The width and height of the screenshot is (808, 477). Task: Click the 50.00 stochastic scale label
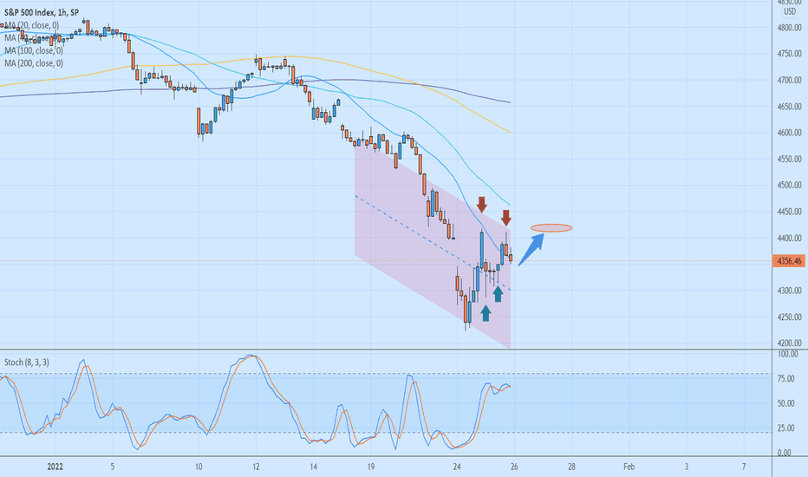pyautogui.click(x=785, y=403)
